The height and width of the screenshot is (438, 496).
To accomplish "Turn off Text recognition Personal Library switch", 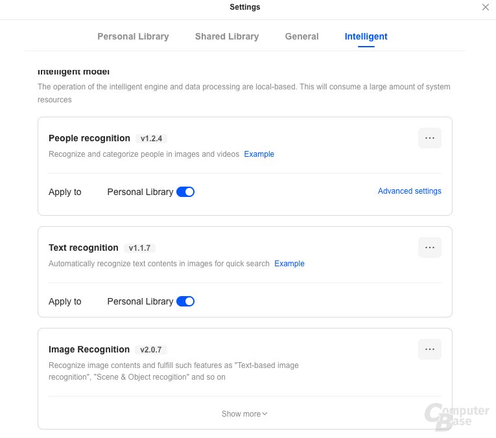I will tap(185, 301).
